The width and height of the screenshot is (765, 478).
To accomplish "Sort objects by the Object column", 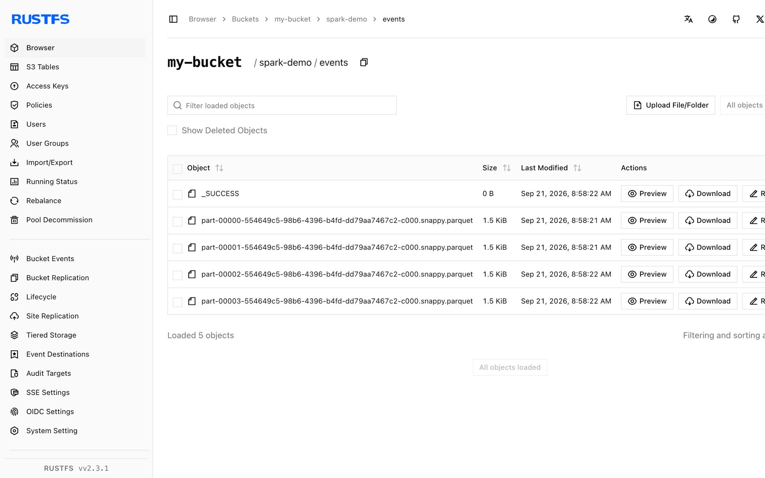I will (x=219, y=168).
